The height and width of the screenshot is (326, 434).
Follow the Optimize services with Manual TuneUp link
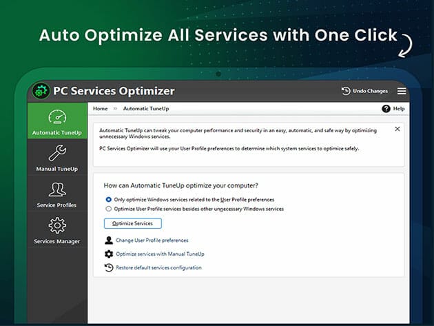(x=160, y=254)
